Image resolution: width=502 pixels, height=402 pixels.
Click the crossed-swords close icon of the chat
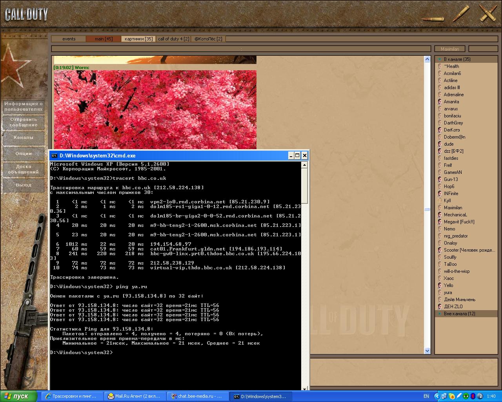click(x=488, y=13)
